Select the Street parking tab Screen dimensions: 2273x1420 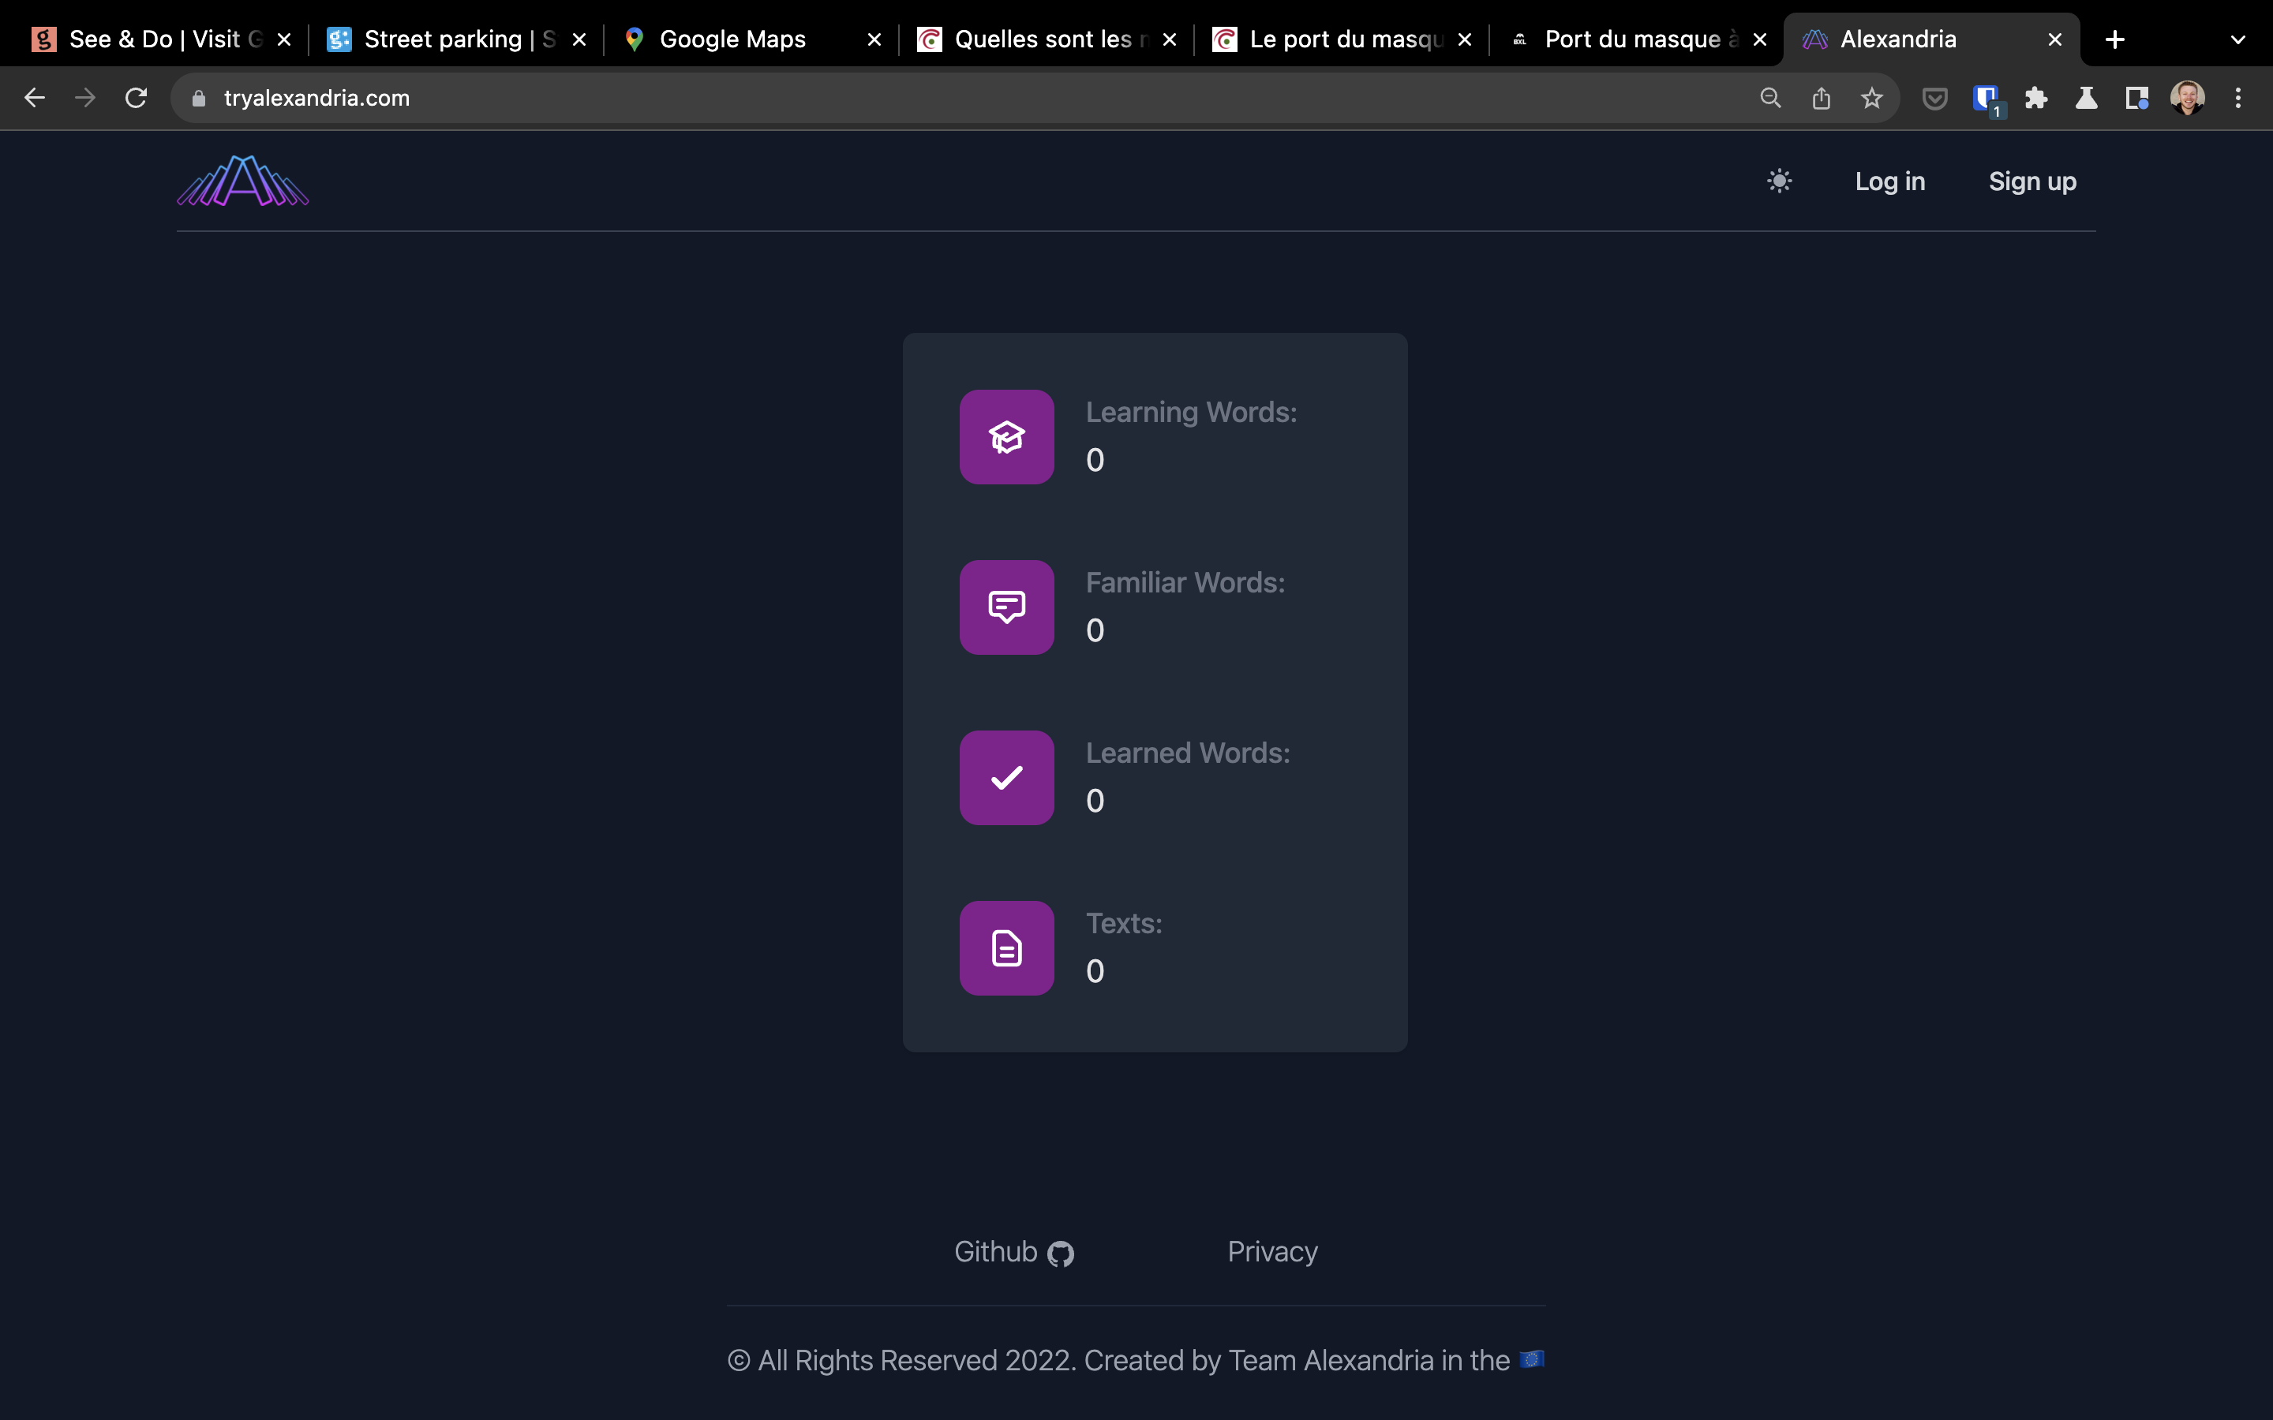(441, 39)
